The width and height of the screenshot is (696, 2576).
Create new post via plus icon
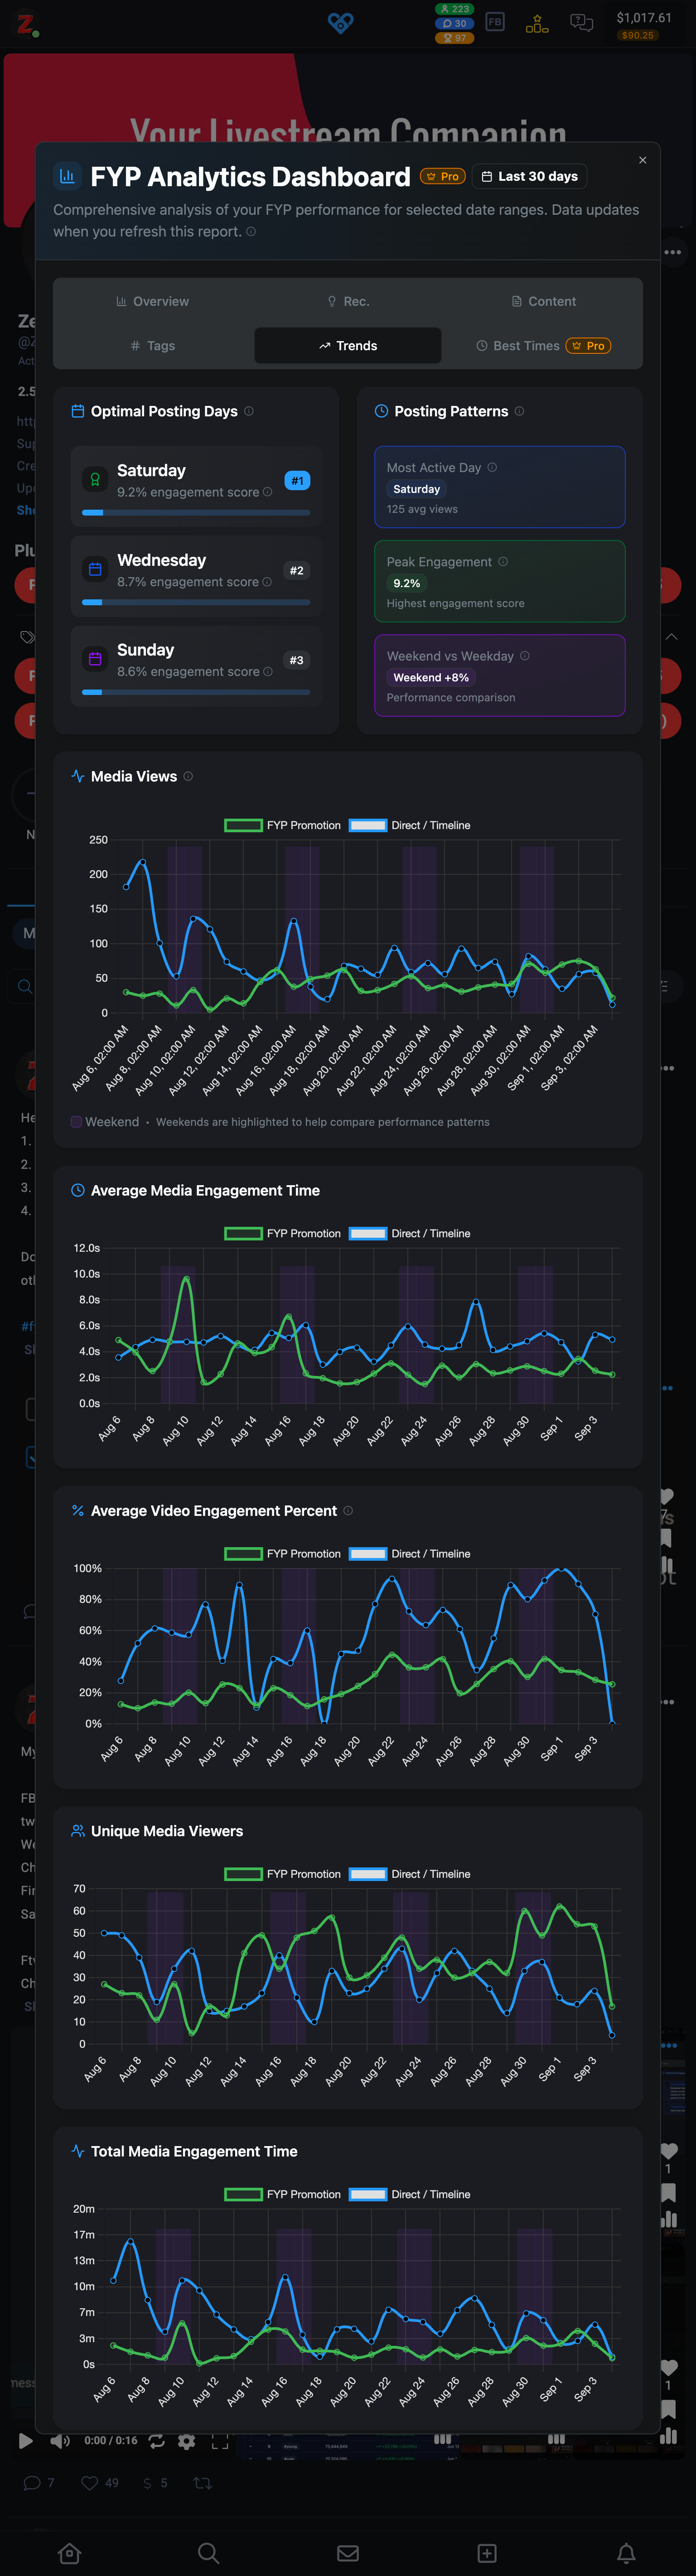pos(487,2552)
